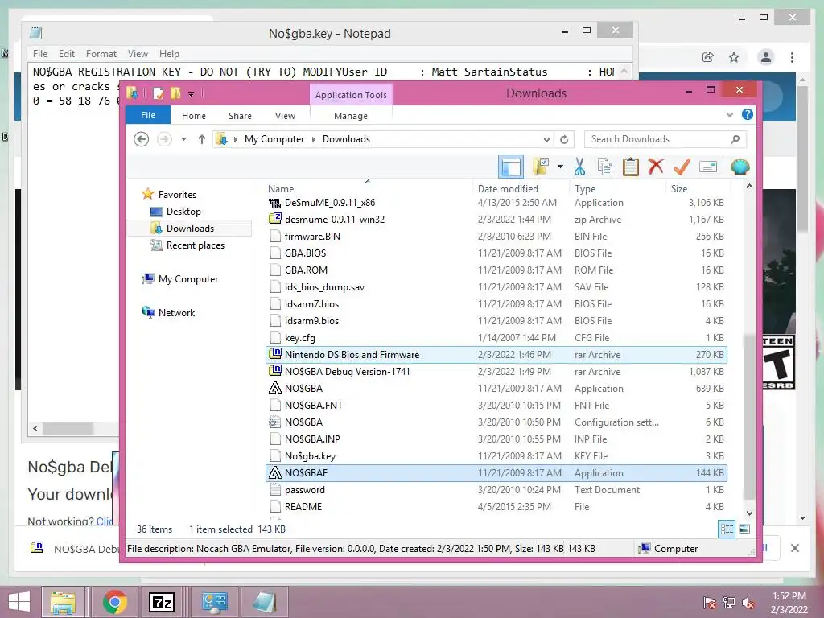Screen dimensions: 824x618
Task: Select Recent places in Favorites
Action: click(195, 245)
